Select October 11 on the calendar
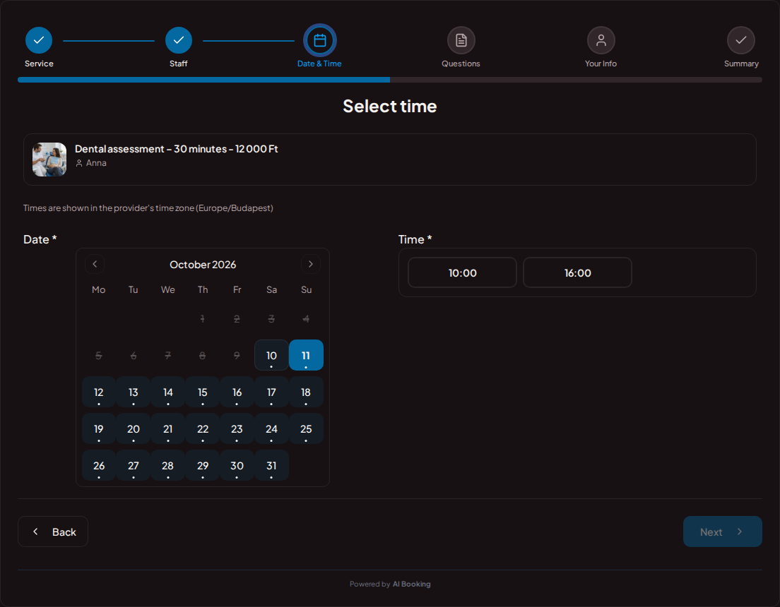The height and width of the screenshot is (607, 780). [306, 355]
